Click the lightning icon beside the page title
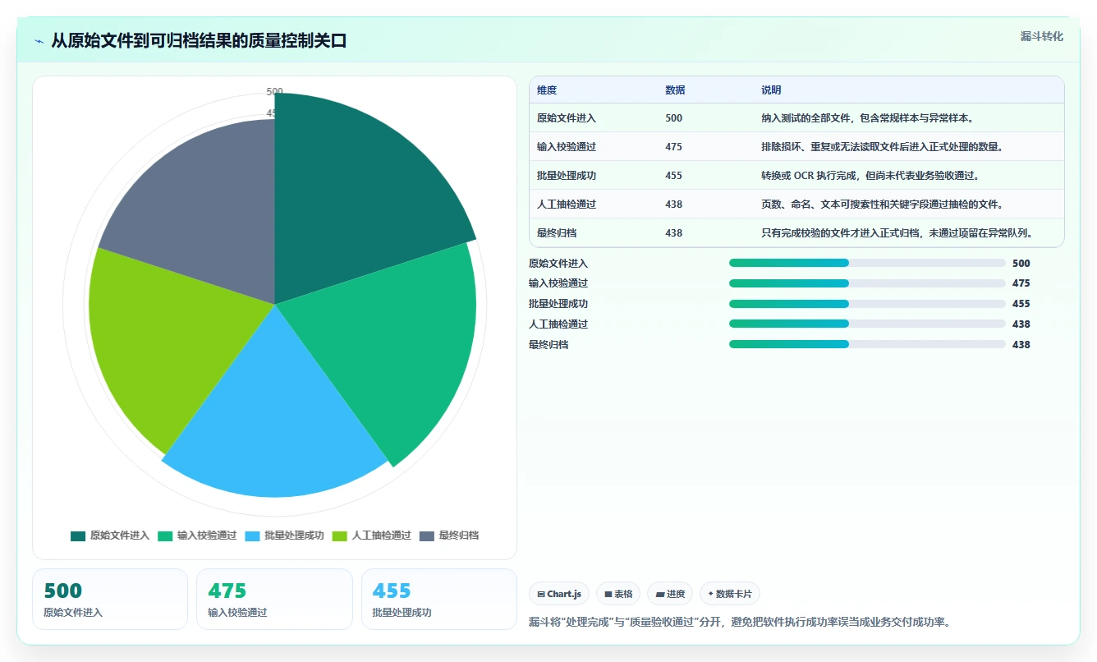This screenshot has width=1097, height=662. pos(39,41)
